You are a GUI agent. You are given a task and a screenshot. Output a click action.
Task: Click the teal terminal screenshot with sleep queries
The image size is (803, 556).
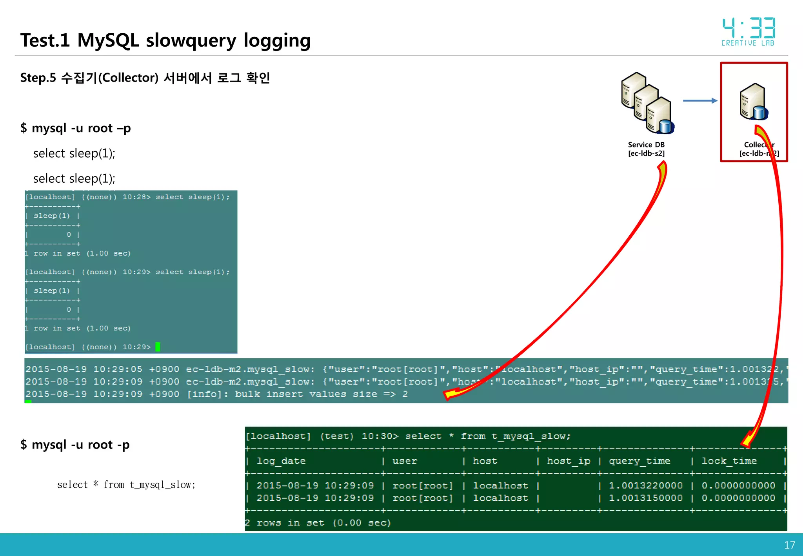coord(131,271)
